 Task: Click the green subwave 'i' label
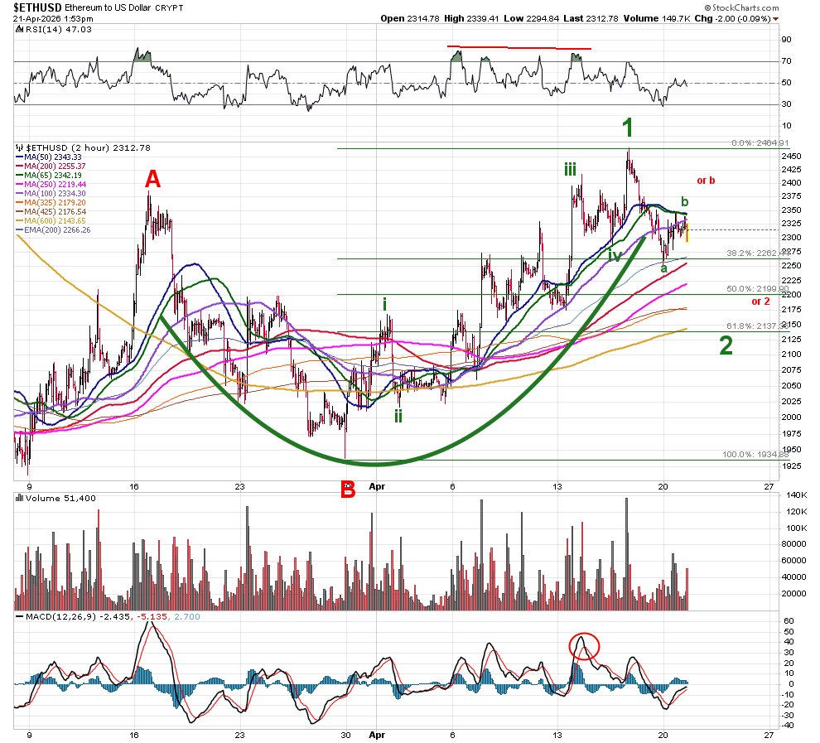point(384,304)
